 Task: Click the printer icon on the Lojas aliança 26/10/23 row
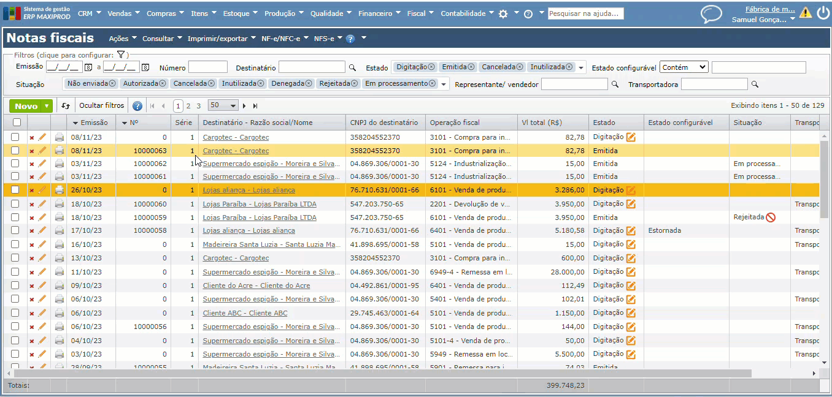[60, 190]
